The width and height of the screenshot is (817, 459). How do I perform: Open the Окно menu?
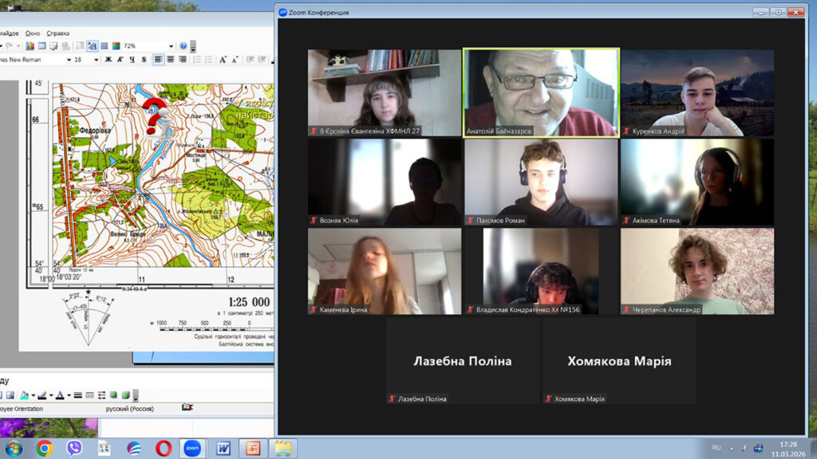tap(33, 33)
